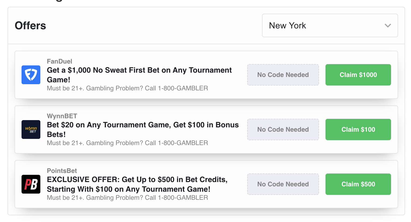This screenshot has height=222, width=411.
Task: Click PointsBet's No Code Needed box
Action: coord(283,184)
